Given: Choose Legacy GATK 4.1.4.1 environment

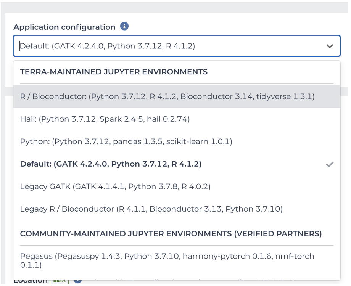Looking at the screenshot, I should click(x=115, y=186).
